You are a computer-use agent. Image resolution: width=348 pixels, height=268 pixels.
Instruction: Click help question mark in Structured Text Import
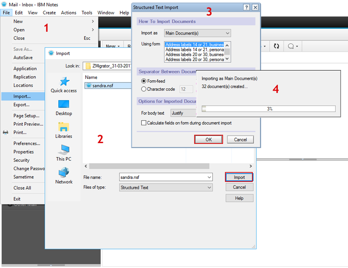pyautogui.click(x=246, y=7)
